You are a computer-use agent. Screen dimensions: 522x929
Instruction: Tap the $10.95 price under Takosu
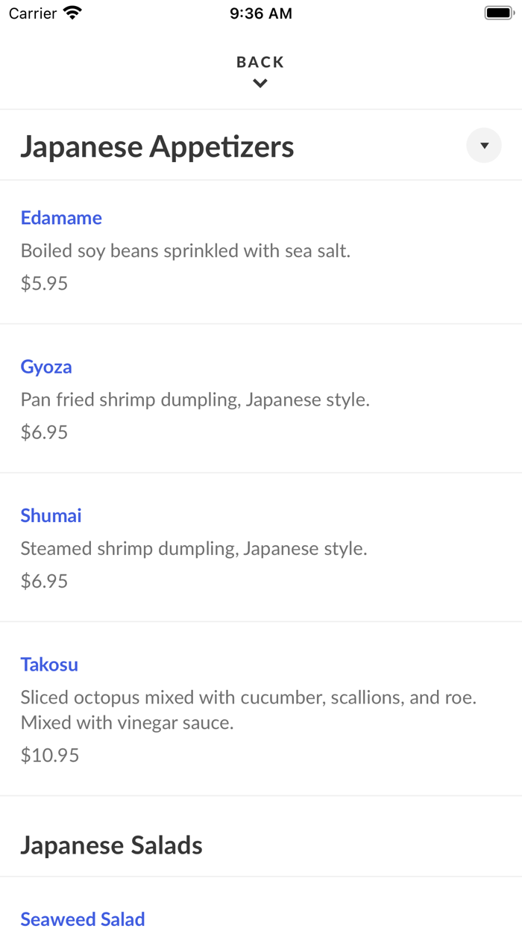(50, 755)
